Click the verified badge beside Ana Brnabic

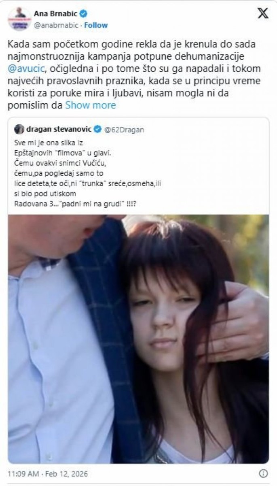click(x=83, y=14)
